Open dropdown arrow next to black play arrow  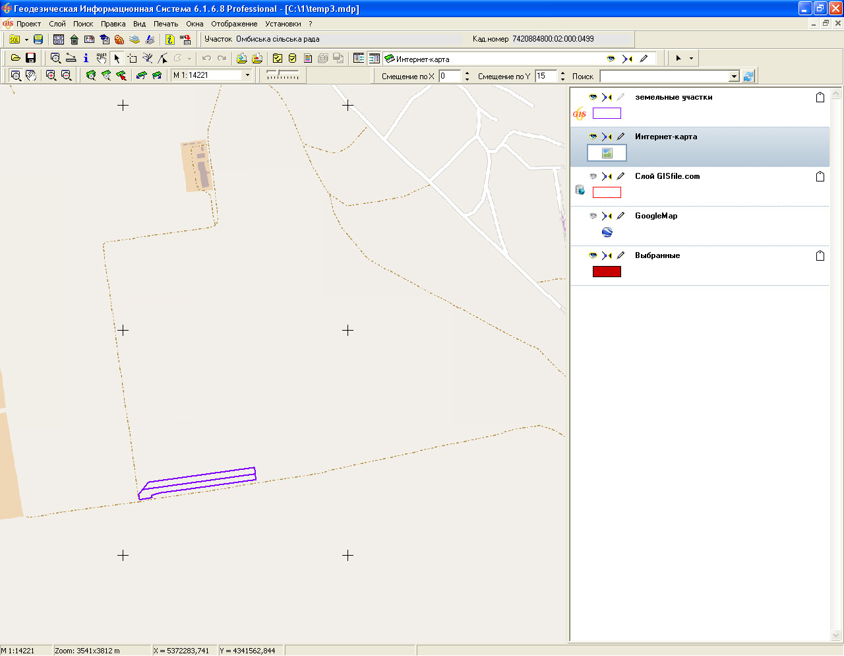[x=691, y=58]
